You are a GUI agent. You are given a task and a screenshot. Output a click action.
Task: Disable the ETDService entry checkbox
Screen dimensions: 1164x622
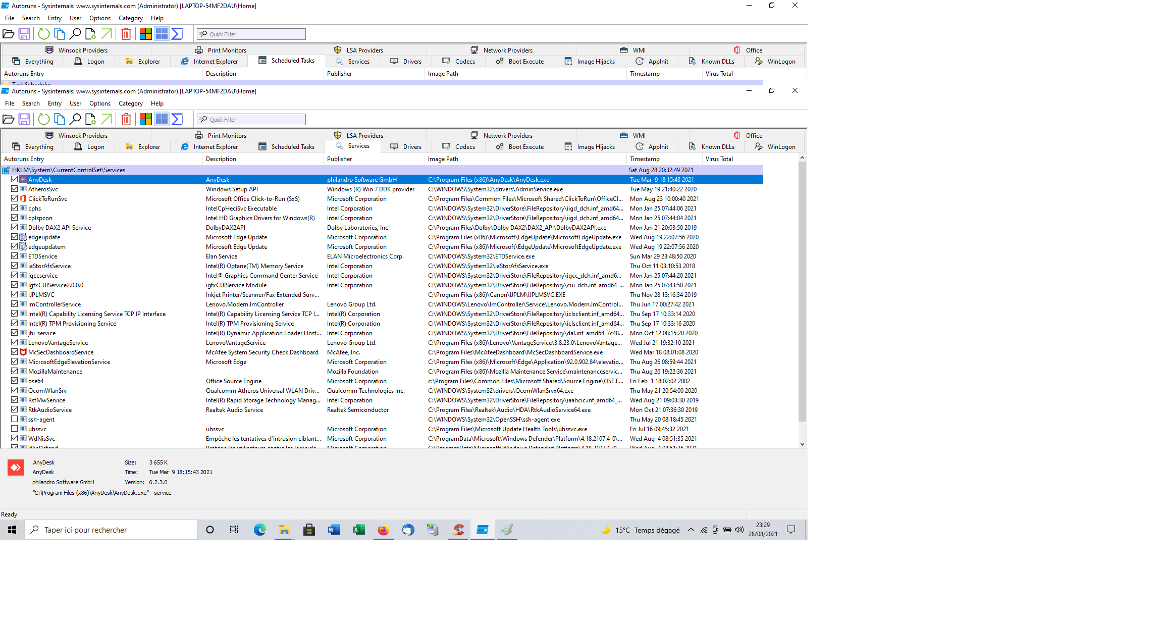pos(15,256)
